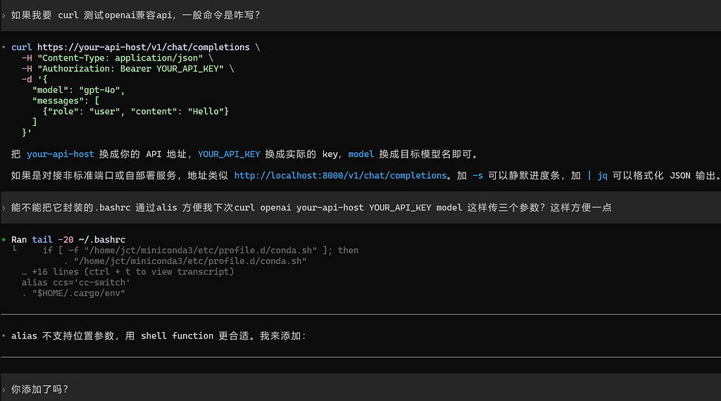Image resolution: width=721 pixels, height=401 pixels.
Task: Select the curl https://your-api-host command line
Action: pos(136,47)
